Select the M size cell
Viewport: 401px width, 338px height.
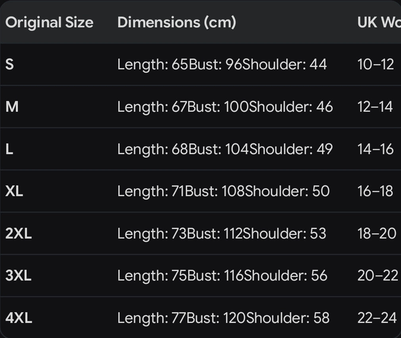coord(12,107)
